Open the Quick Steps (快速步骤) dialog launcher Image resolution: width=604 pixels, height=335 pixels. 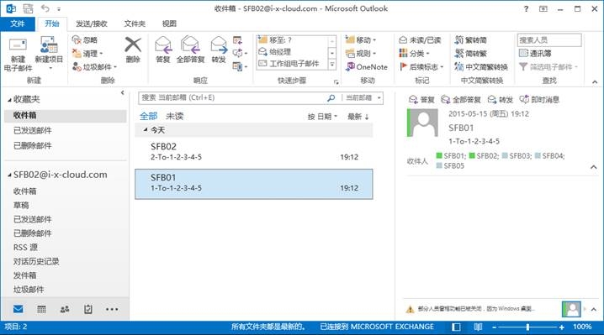(336, 82)
